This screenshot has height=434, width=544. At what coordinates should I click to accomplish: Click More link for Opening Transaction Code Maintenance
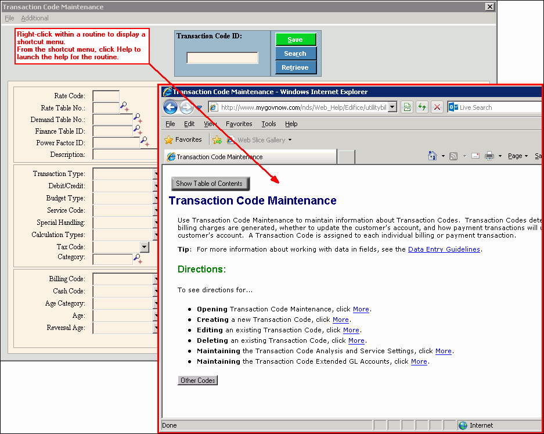click(361, 309)
